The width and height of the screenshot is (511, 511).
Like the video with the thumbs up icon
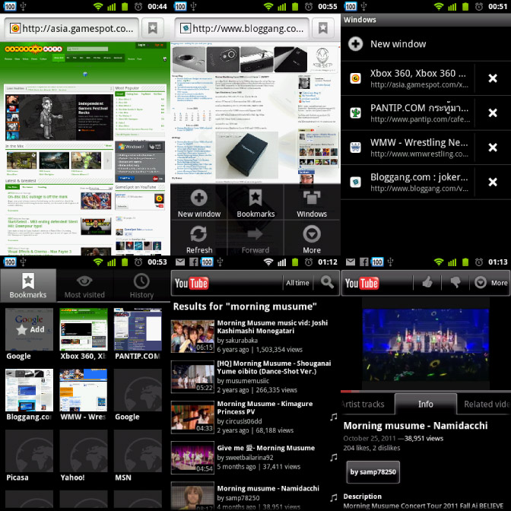(x=427, y=283)
